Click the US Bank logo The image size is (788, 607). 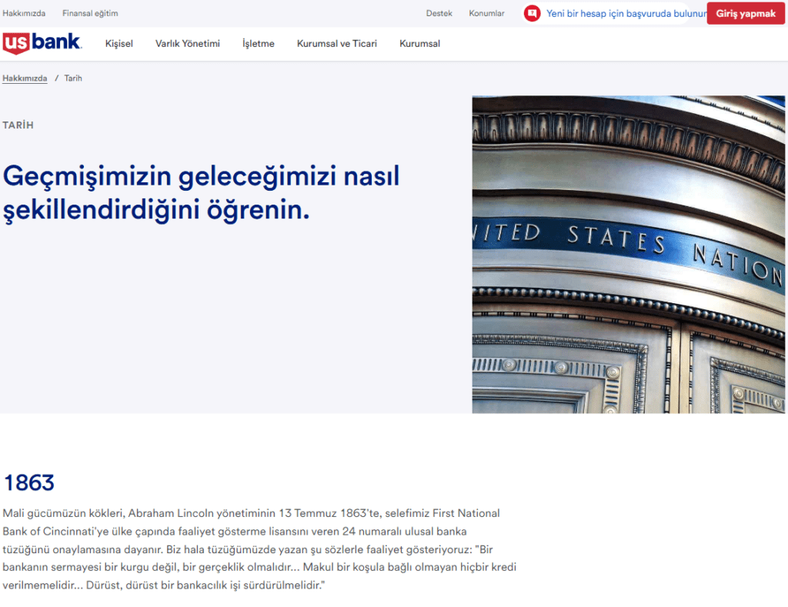42,43
